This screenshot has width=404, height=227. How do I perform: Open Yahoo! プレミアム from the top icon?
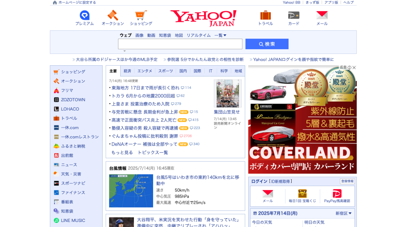85,17
